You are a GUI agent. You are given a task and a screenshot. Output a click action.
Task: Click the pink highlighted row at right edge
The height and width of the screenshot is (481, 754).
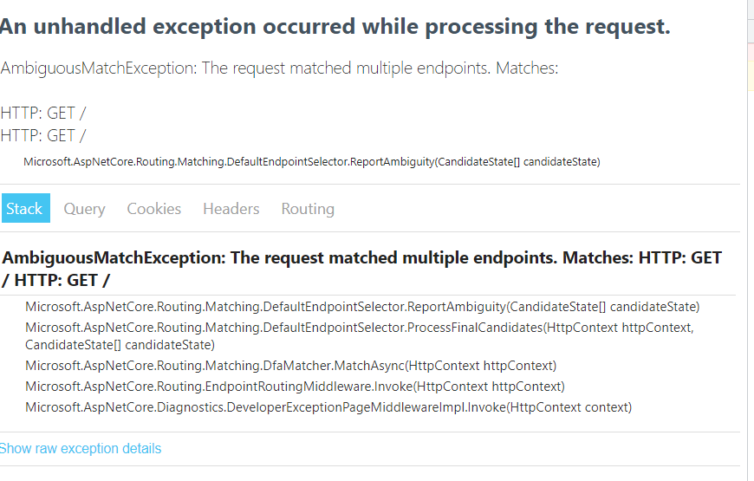(751, 52)
